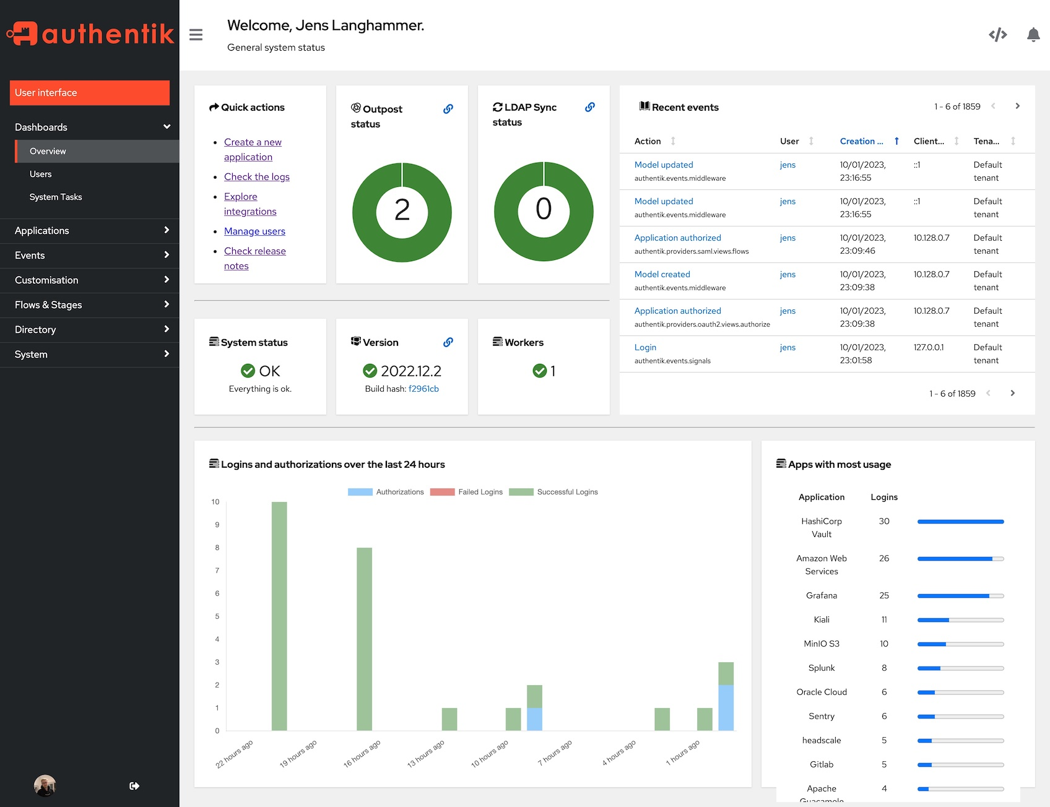Toggle sorting on the Action column
Viewport: 1050px width, 807px height.
(674, 141)
